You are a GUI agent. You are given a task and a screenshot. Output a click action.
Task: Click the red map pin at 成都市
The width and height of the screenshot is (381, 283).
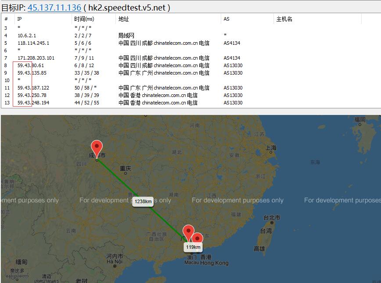click(97, 149)
